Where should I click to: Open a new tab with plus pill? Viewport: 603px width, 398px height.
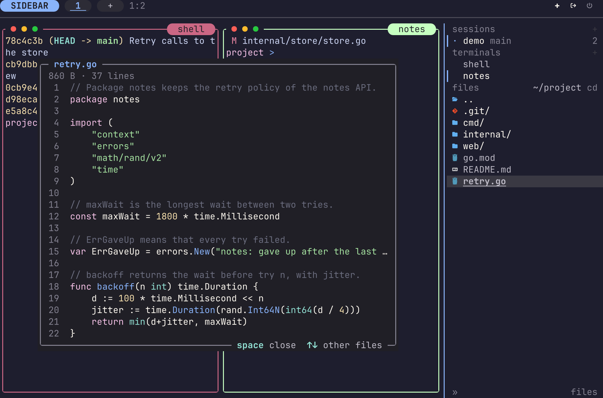coord(110,6)
